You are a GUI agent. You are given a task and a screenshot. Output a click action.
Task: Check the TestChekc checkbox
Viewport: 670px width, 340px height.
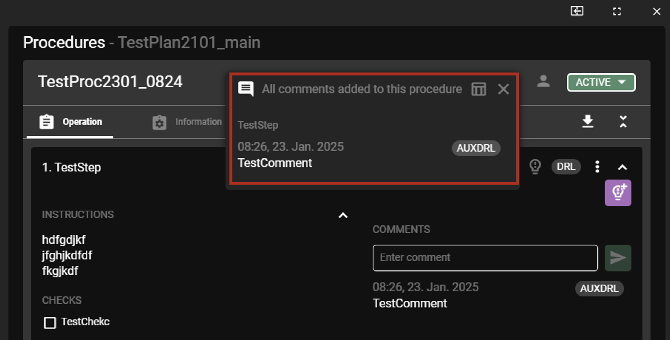coord(50,322)
